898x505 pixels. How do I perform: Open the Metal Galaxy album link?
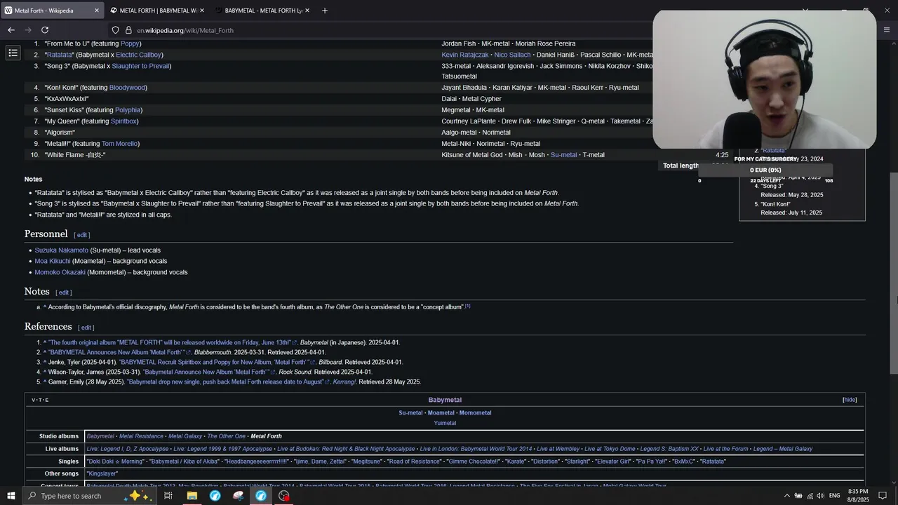coord(185,436)
